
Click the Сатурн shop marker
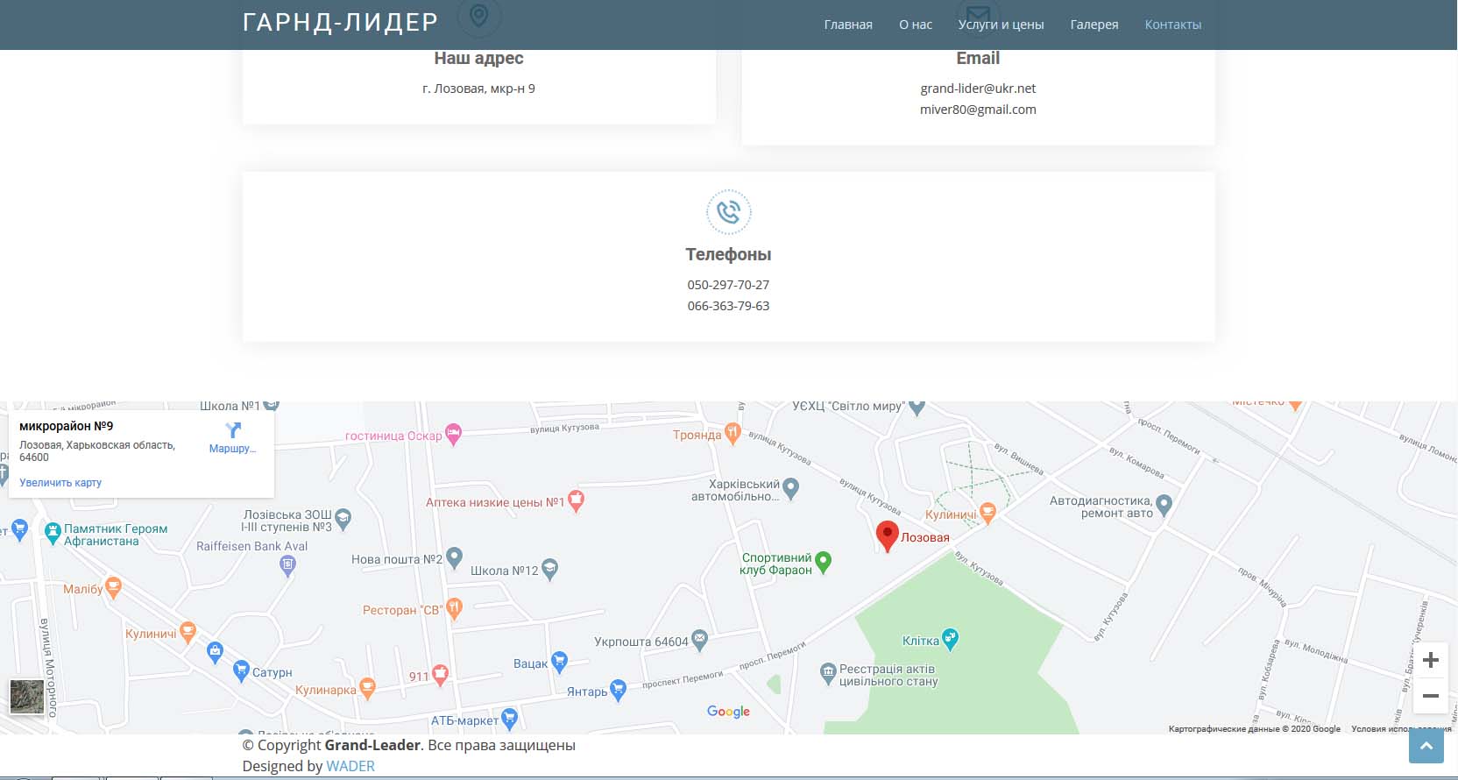[x=242, y=671]
